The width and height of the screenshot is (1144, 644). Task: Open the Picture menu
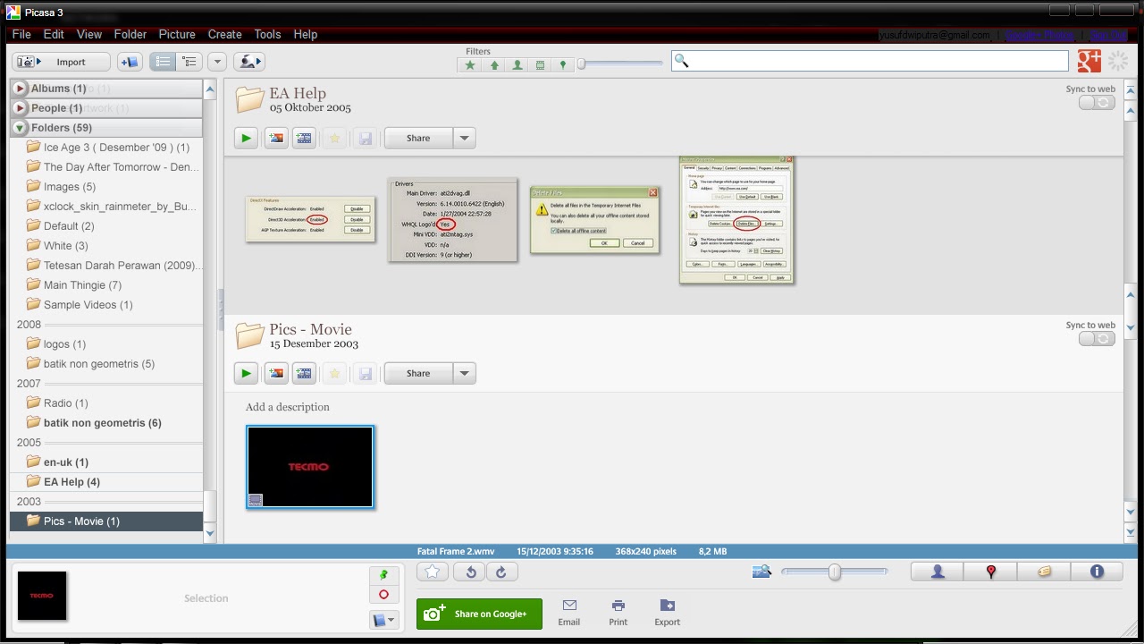coord(177,34)
